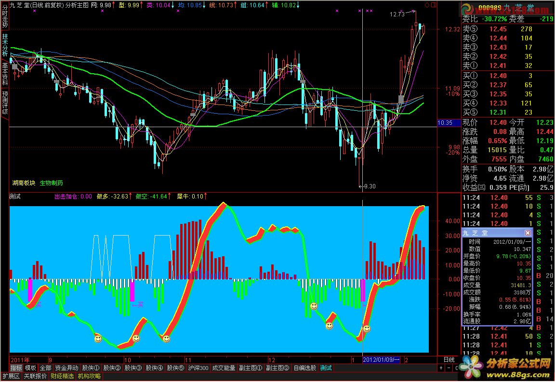The height and width of the screenshot is (382, 555).
Task: Open the 副主图① tab
Action: [251, 368]
